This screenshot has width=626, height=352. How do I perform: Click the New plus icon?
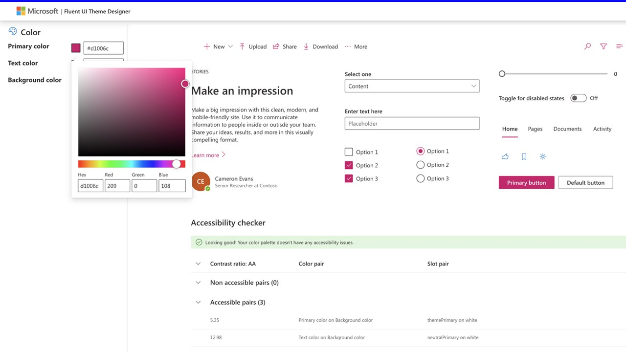(x=207, y=46)
